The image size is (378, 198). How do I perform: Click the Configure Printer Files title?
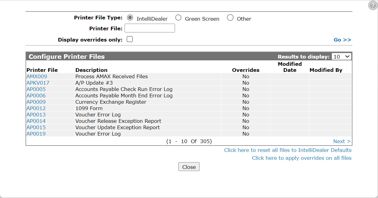67,56
